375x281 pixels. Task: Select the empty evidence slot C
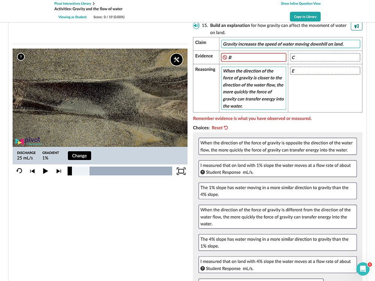click(x=325, y=57)
